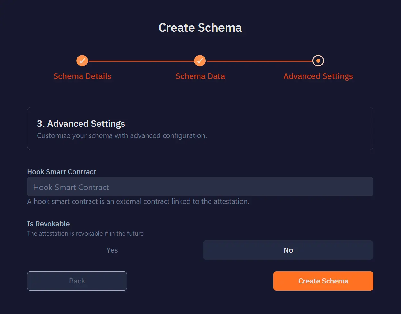Click the "3. Advanced Settings" heading

81,124
